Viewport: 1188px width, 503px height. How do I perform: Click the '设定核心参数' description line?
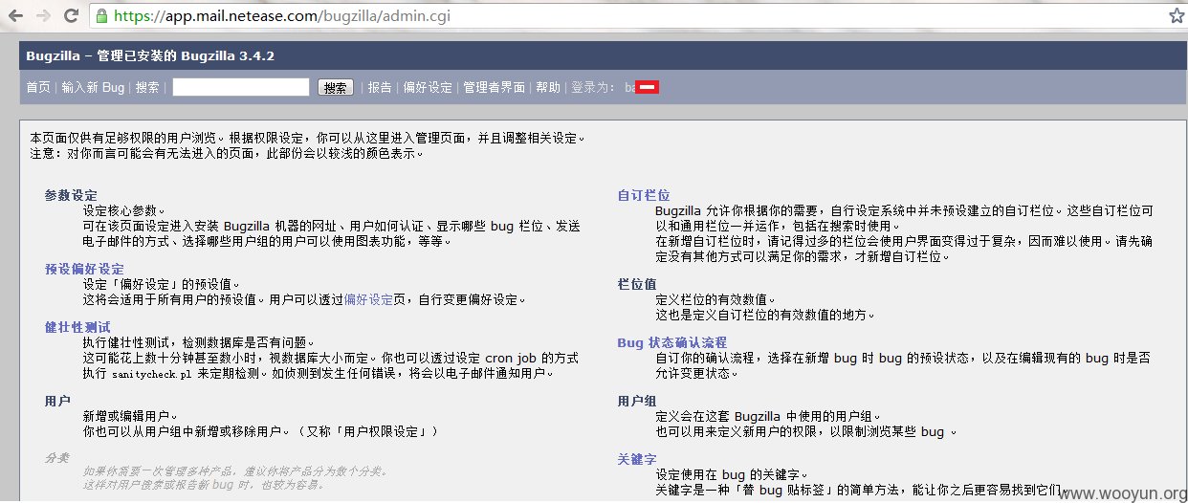(x=124, y=210)
